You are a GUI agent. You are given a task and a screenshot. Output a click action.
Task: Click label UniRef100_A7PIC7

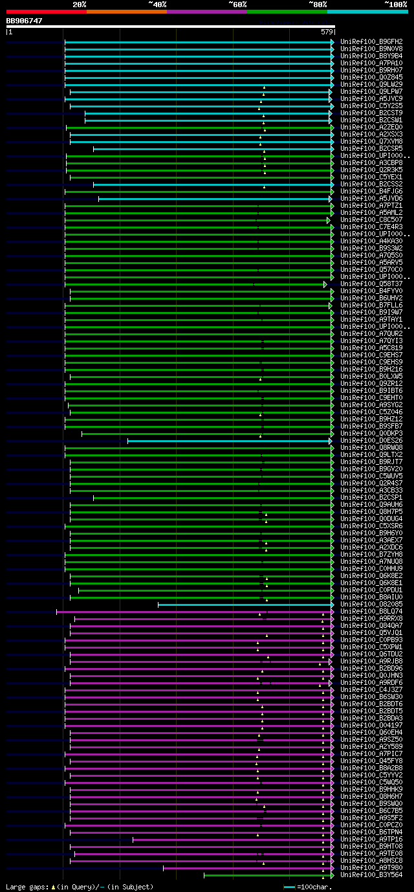tap(371, 753)
